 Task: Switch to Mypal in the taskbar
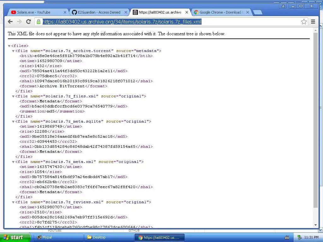[x=58, y=238]
